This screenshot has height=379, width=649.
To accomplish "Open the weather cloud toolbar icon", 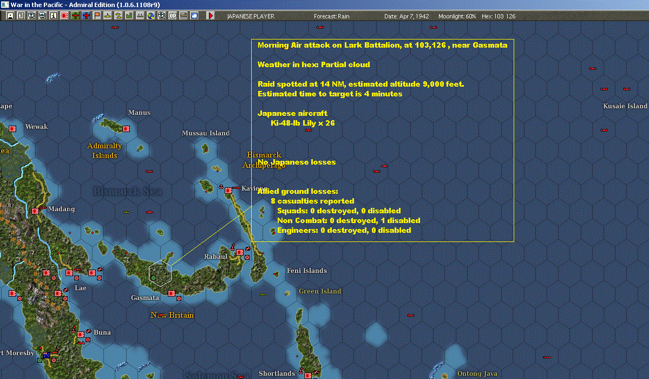I will click(194, 16).
